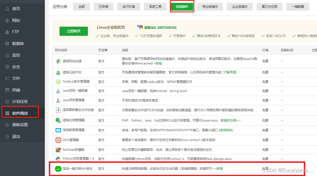Open the 了解详情 link for 堡塔云控平台
The image size is (317, 176).
(229, 72)
